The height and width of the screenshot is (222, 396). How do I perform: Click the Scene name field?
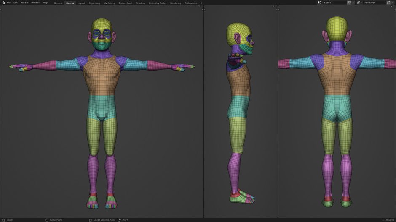(x=335, y=3)
